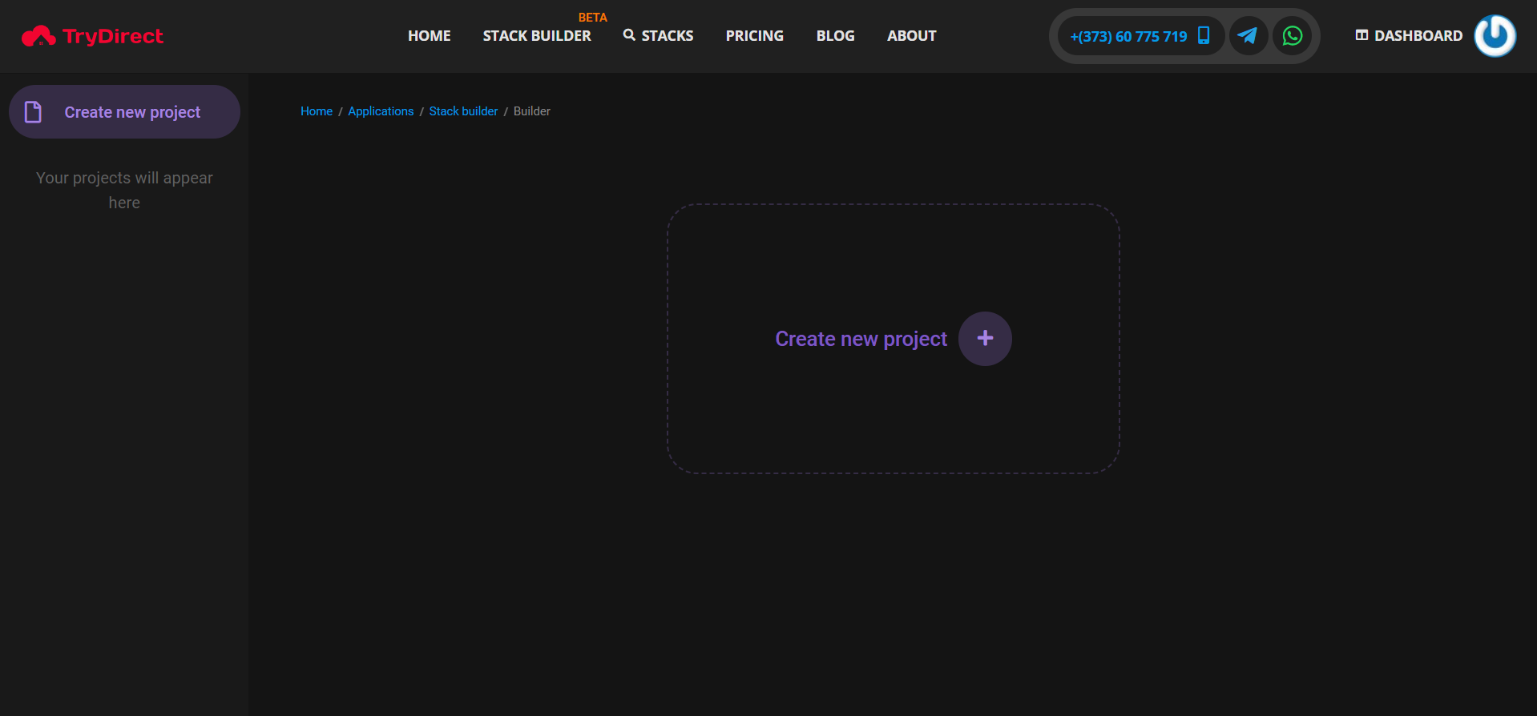Click the user avatar power icon
1537x716 pixels.
[1495, 36]
